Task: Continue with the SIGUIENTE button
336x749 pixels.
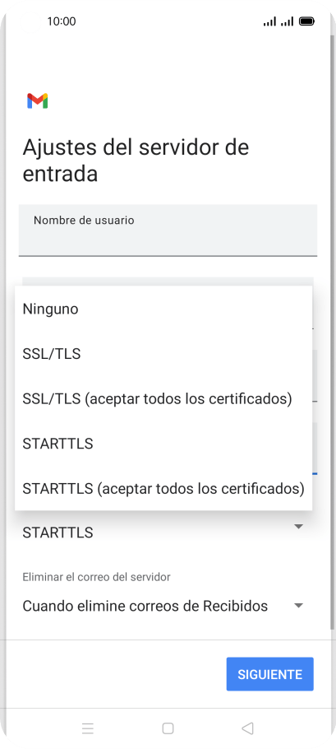Action: (x=269, y=674)
